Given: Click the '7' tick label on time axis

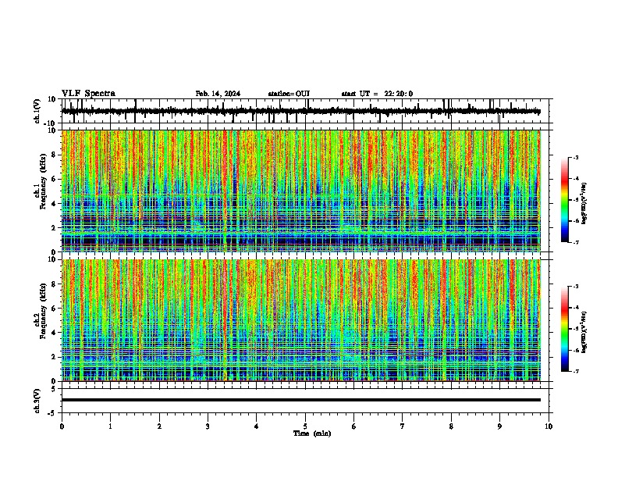Looking at the screenshot, I should tap(403, 426).
